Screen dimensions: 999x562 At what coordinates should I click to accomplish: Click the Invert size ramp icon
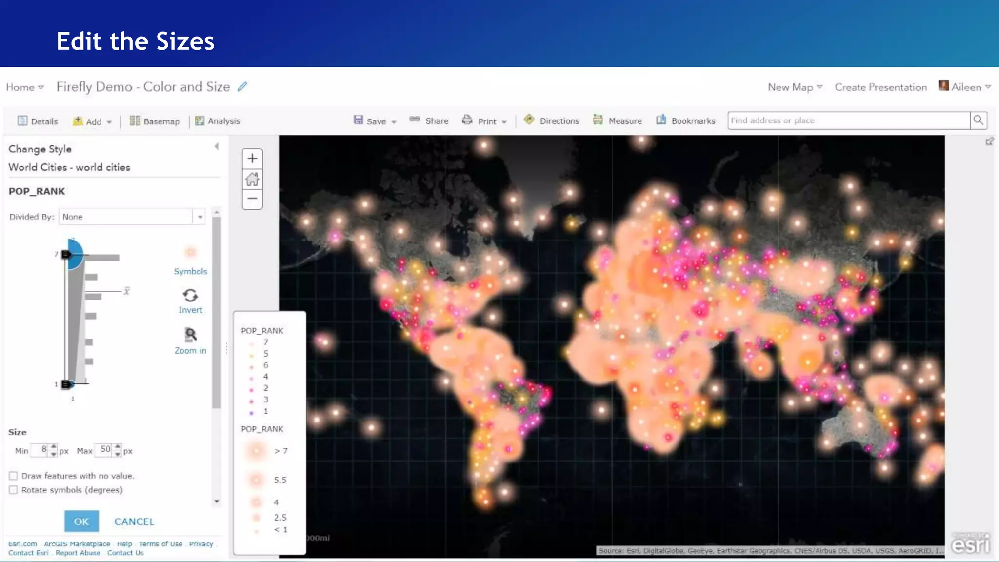[x=190, y=296]
